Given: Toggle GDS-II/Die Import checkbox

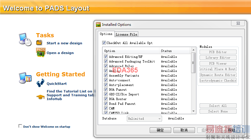Looking at the screenshot, I should point(106,94).
